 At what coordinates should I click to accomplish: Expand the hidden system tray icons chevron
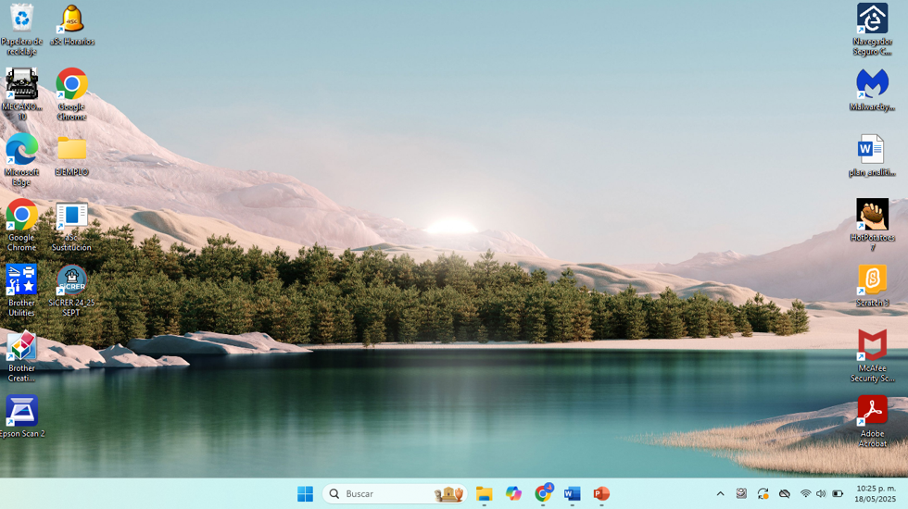[721, 494]
